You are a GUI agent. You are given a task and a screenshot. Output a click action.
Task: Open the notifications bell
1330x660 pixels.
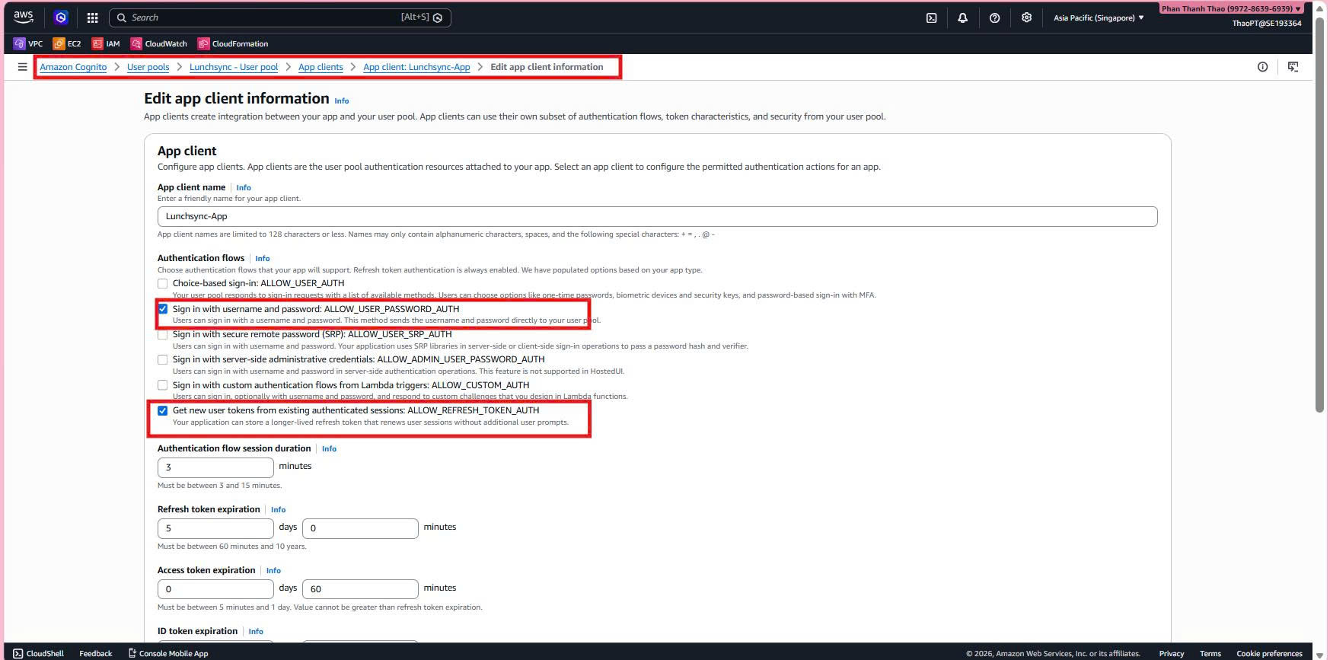coord(962,18)
